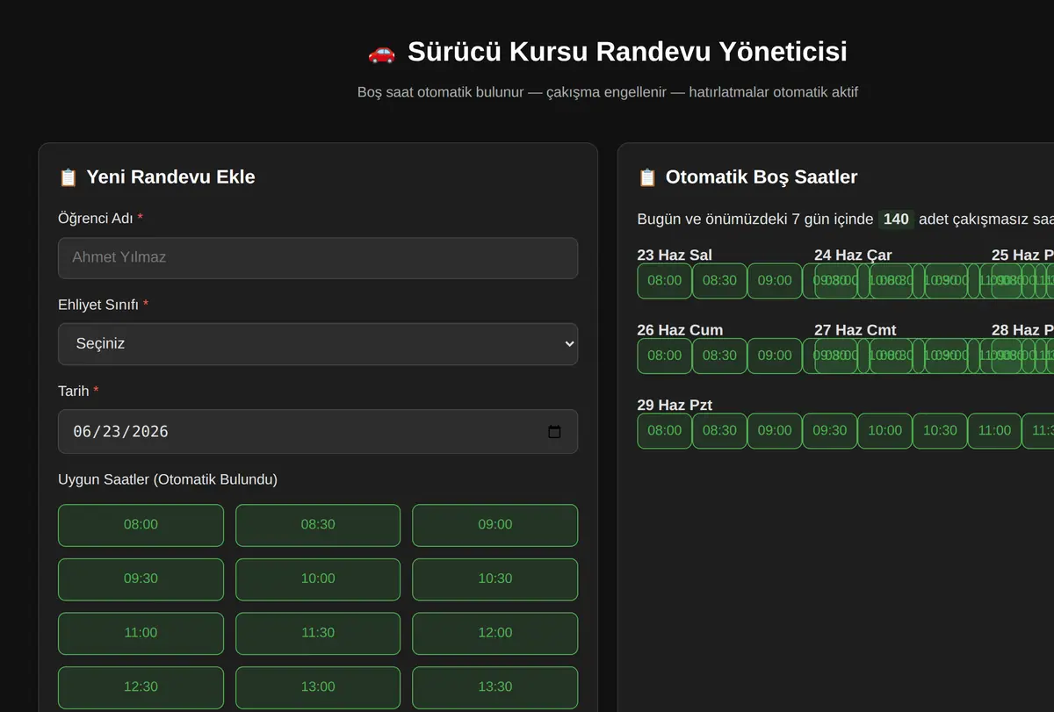This screenshot has height=712, width=1054.
Task: Click the Otomatik Boş Saatler heading
Action: [x=762, y=177]
